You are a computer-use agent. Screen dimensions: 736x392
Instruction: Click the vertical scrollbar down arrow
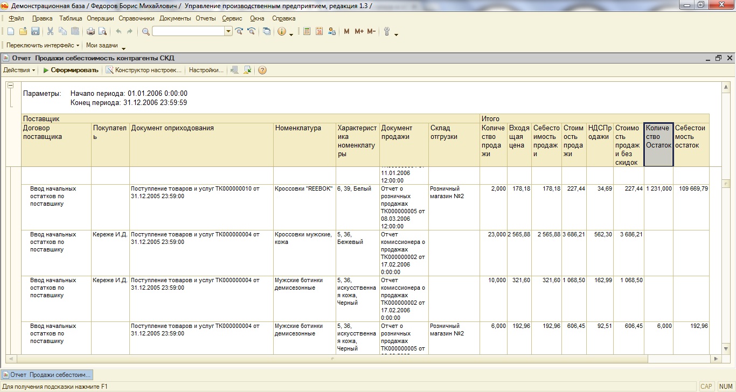pos(726,349)
